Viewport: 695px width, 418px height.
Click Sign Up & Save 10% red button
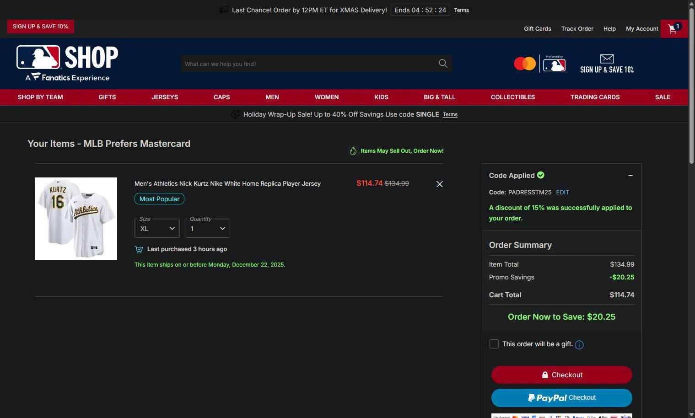[40, 27]
